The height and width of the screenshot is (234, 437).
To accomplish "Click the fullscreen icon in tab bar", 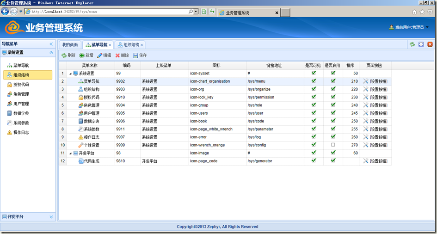I will coord(421,44).
